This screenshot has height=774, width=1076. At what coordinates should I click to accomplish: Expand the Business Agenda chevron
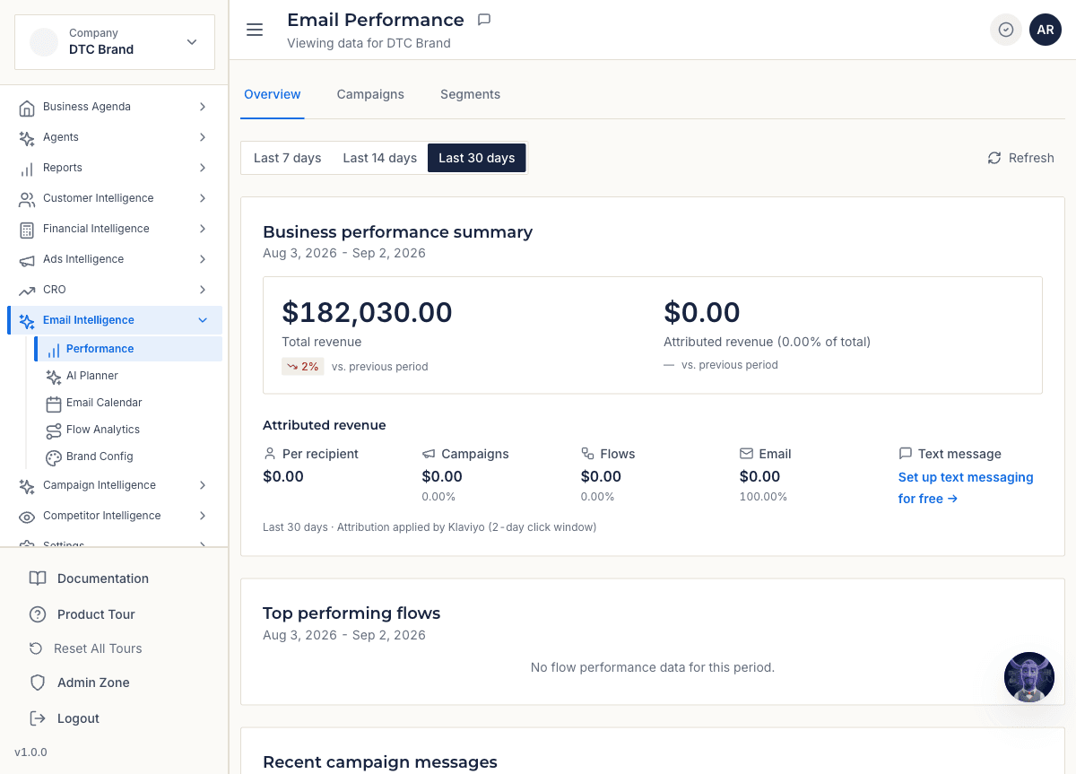tap(203, 107)
